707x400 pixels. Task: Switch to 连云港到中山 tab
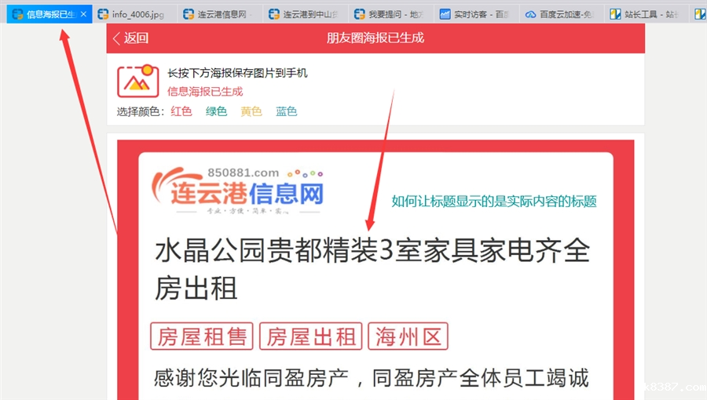(306, 14)
